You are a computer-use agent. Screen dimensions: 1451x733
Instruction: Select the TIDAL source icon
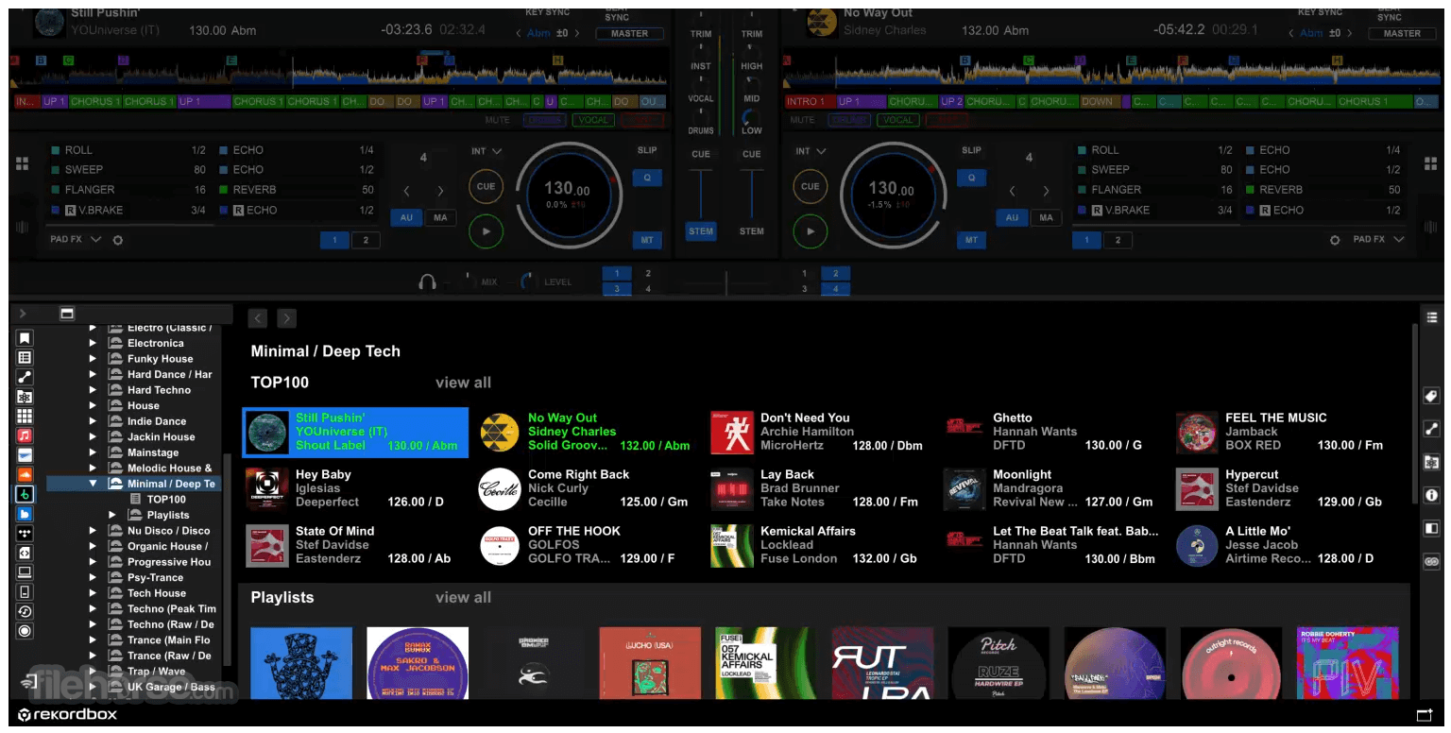click(x=25, y=533)
